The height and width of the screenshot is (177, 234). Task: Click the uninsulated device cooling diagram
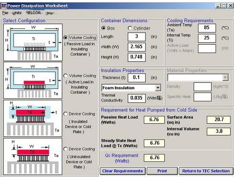(x=33, y=156)
